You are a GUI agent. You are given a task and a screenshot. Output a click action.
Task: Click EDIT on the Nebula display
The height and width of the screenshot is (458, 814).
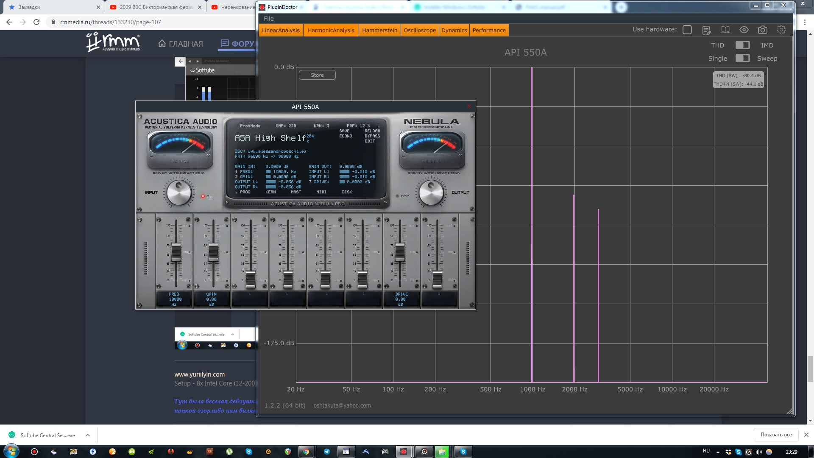tap(370, 141)
